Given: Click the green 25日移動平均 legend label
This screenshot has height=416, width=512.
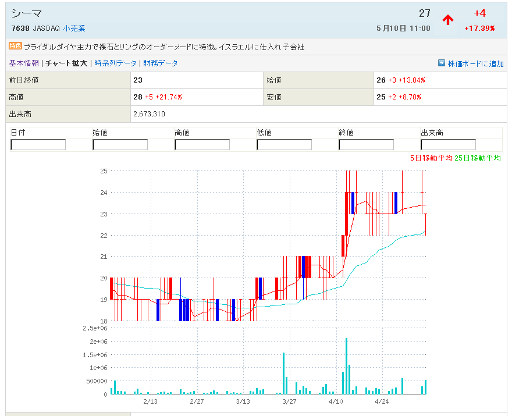Looking at the screenshot, I should point(478,158).
